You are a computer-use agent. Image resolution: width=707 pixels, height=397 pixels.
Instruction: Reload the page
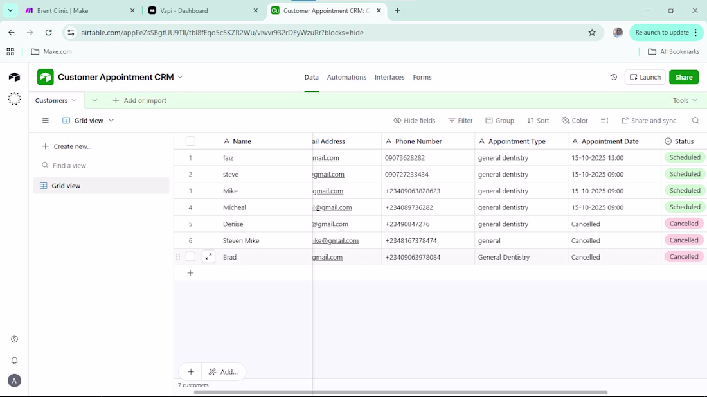49,33
